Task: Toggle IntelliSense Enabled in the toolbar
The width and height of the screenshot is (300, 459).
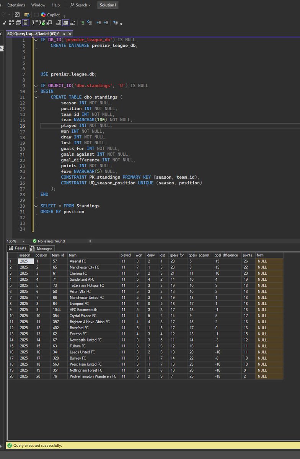Action: (x=25, y=23)
